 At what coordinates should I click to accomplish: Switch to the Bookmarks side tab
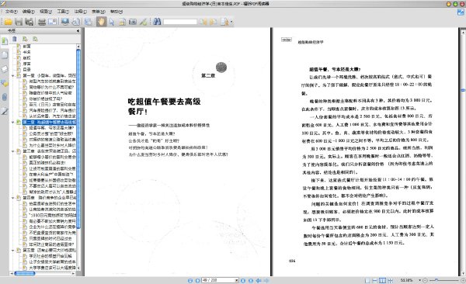click(5, 41)
